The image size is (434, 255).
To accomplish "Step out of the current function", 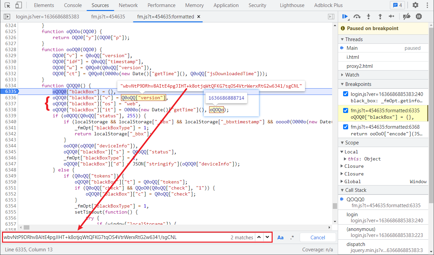I will [380, 16].
